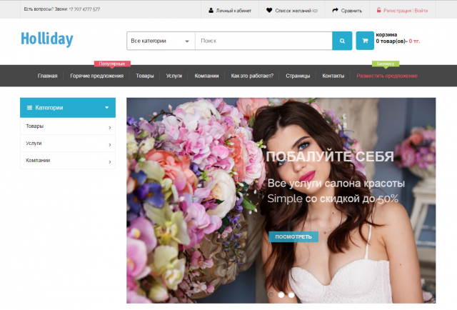Image resolution: width=457 pixels, height=310 pixels.
Task: Click the phone number +7 707 4777 577
Action: pos(84,9)
